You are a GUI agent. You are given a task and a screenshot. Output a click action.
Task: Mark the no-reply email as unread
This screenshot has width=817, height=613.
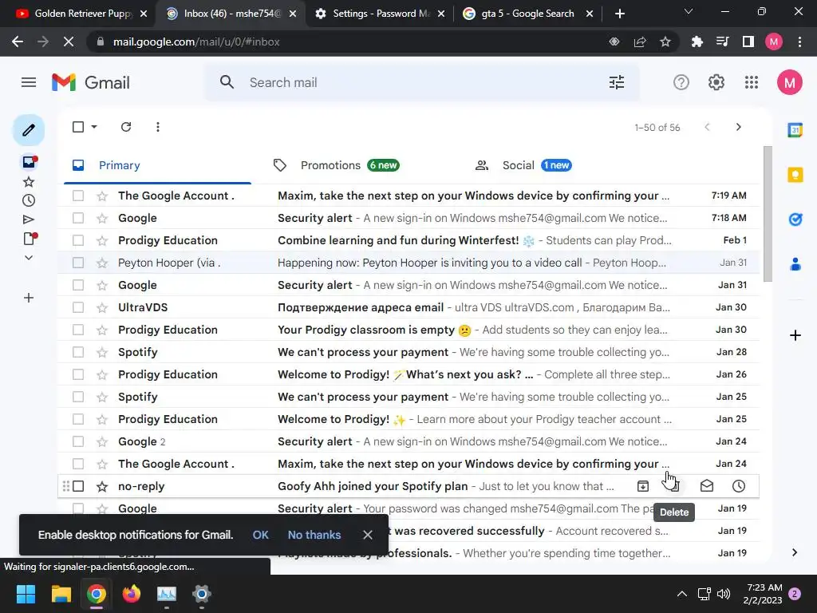click(x=707, y=486)
